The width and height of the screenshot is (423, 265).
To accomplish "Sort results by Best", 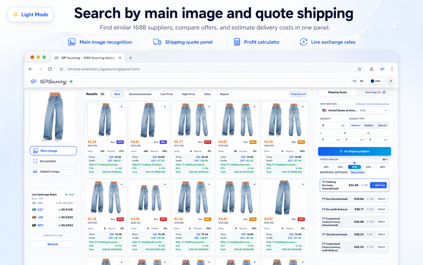I will 117,94.
